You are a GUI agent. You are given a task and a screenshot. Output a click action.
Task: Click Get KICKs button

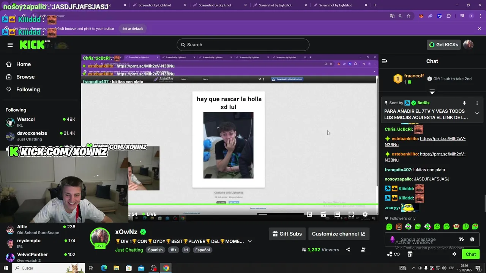(x=443, y=45)
